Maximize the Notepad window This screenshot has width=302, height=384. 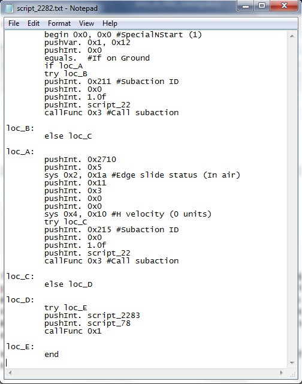tap(262, 6)
